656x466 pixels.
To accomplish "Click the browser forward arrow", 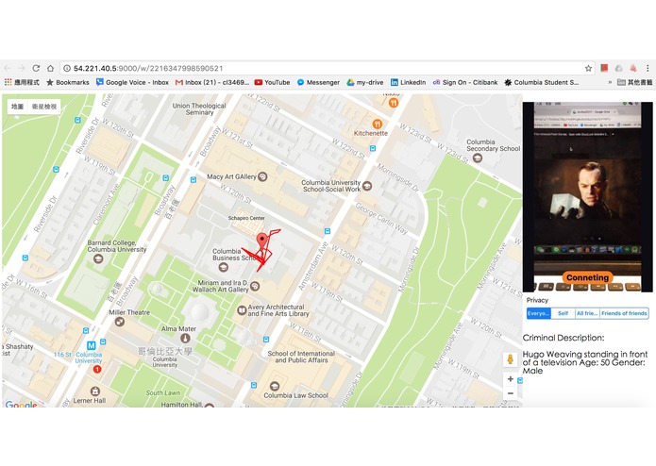I will click(22, 68).
